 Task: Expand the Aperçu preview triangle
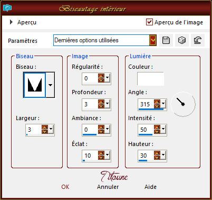pos(11,22)
